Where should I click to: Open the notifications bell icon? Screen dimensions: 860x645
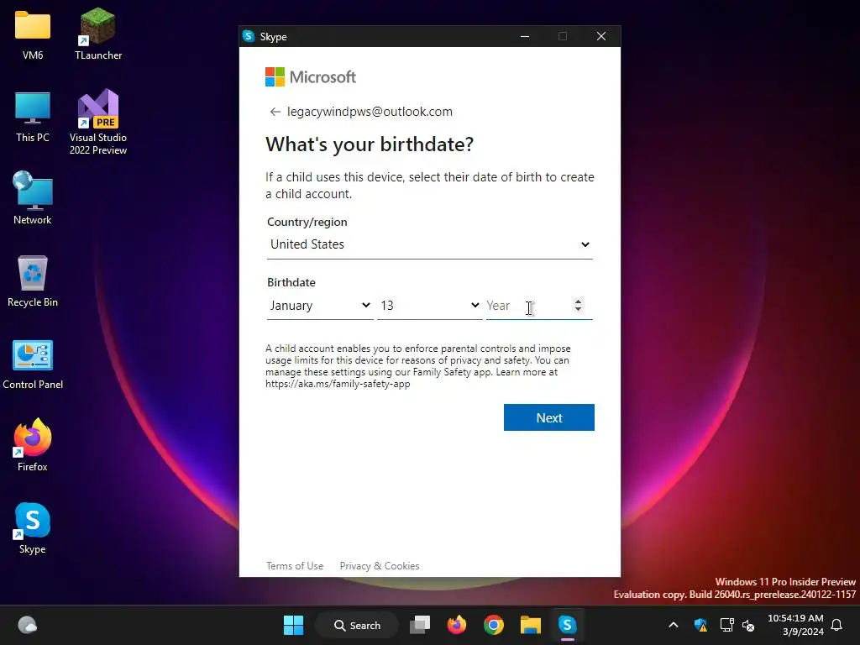coord(837,625)
